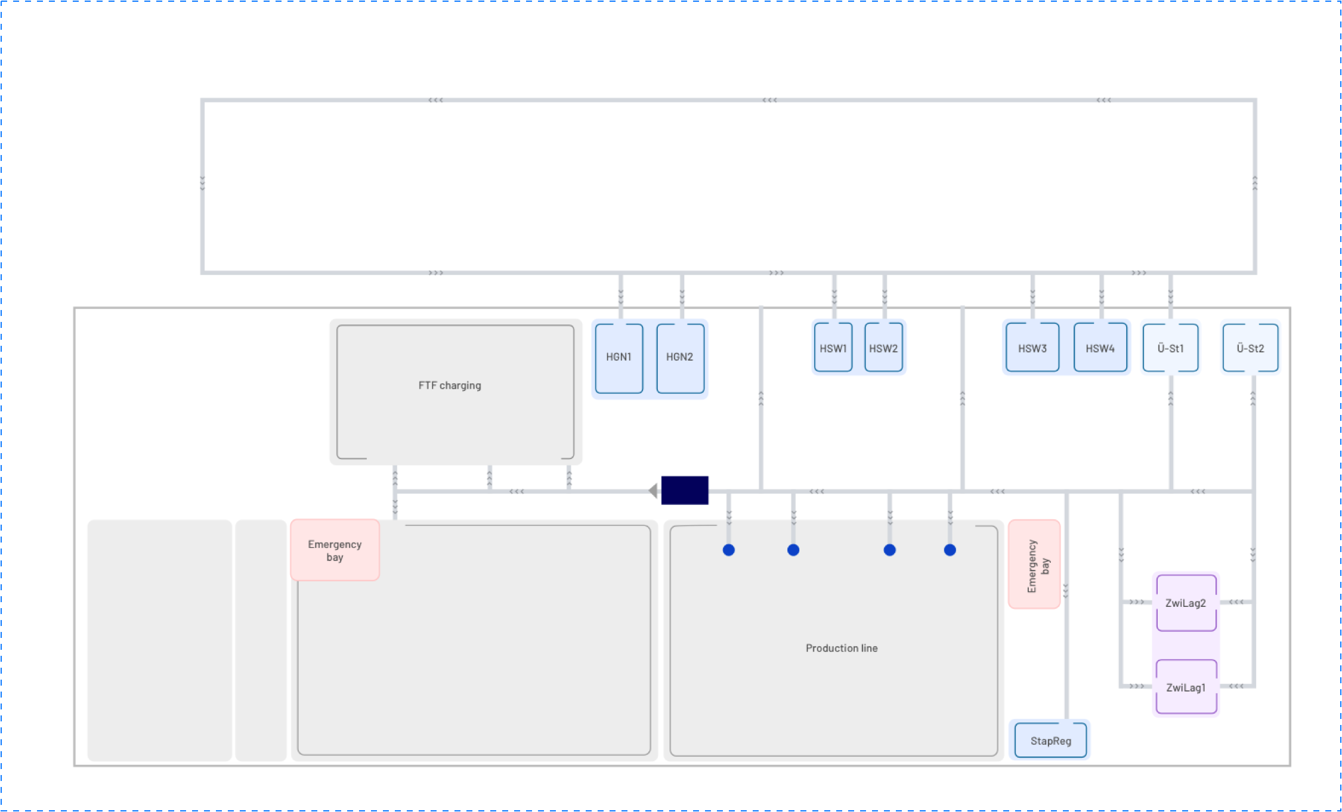Click the ZwiLag2 buffer storage
The height and width of the screenshot is (812, 1342).
[1186, 603]
